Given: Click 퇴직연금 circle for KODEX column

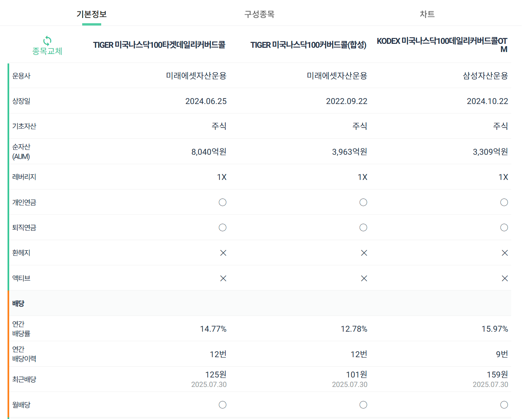Looking at the screenshot, I should tap(504, 227).
